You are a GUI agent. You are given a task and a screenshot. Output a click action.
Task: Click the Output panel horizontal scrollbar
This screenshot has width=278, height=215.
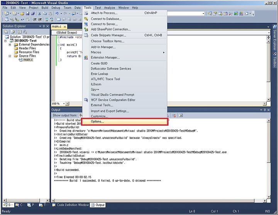(159, 201)
